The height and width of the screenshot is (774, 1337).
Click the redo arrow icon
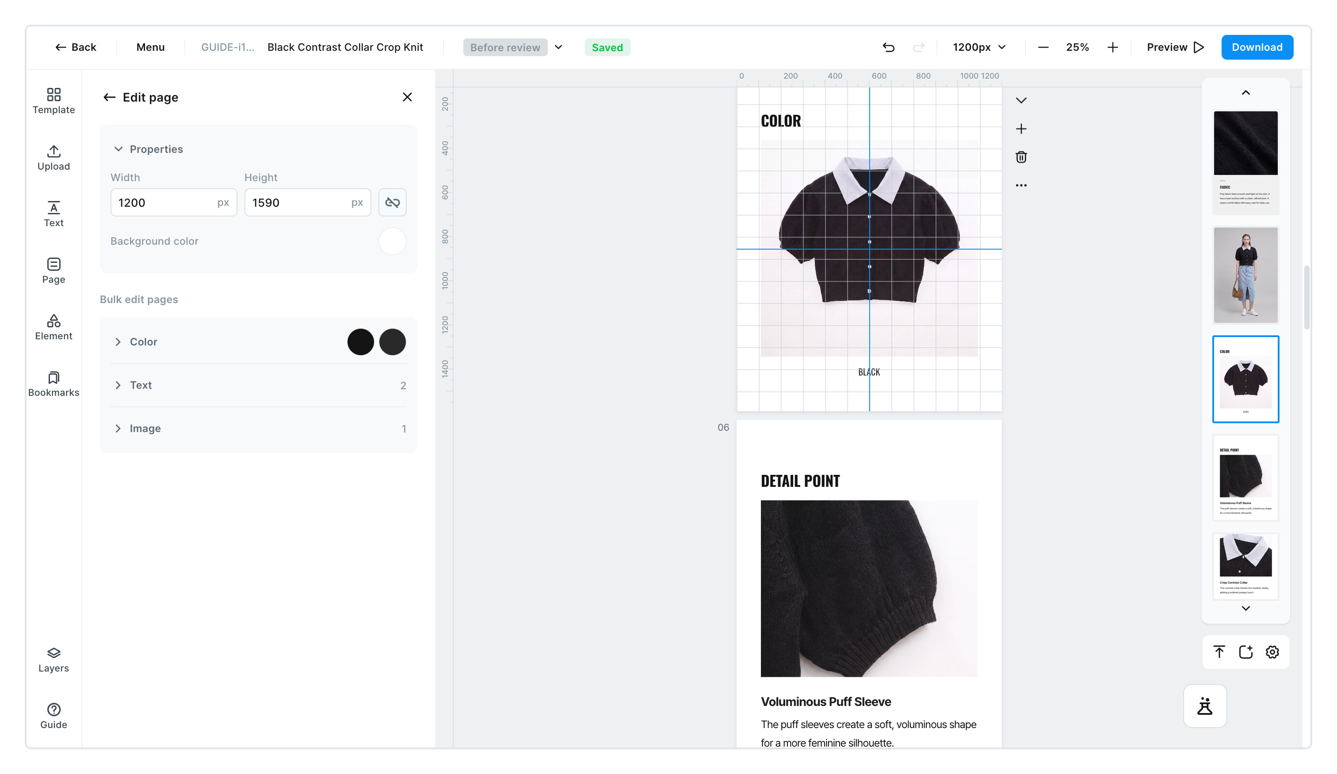[918, 47]
